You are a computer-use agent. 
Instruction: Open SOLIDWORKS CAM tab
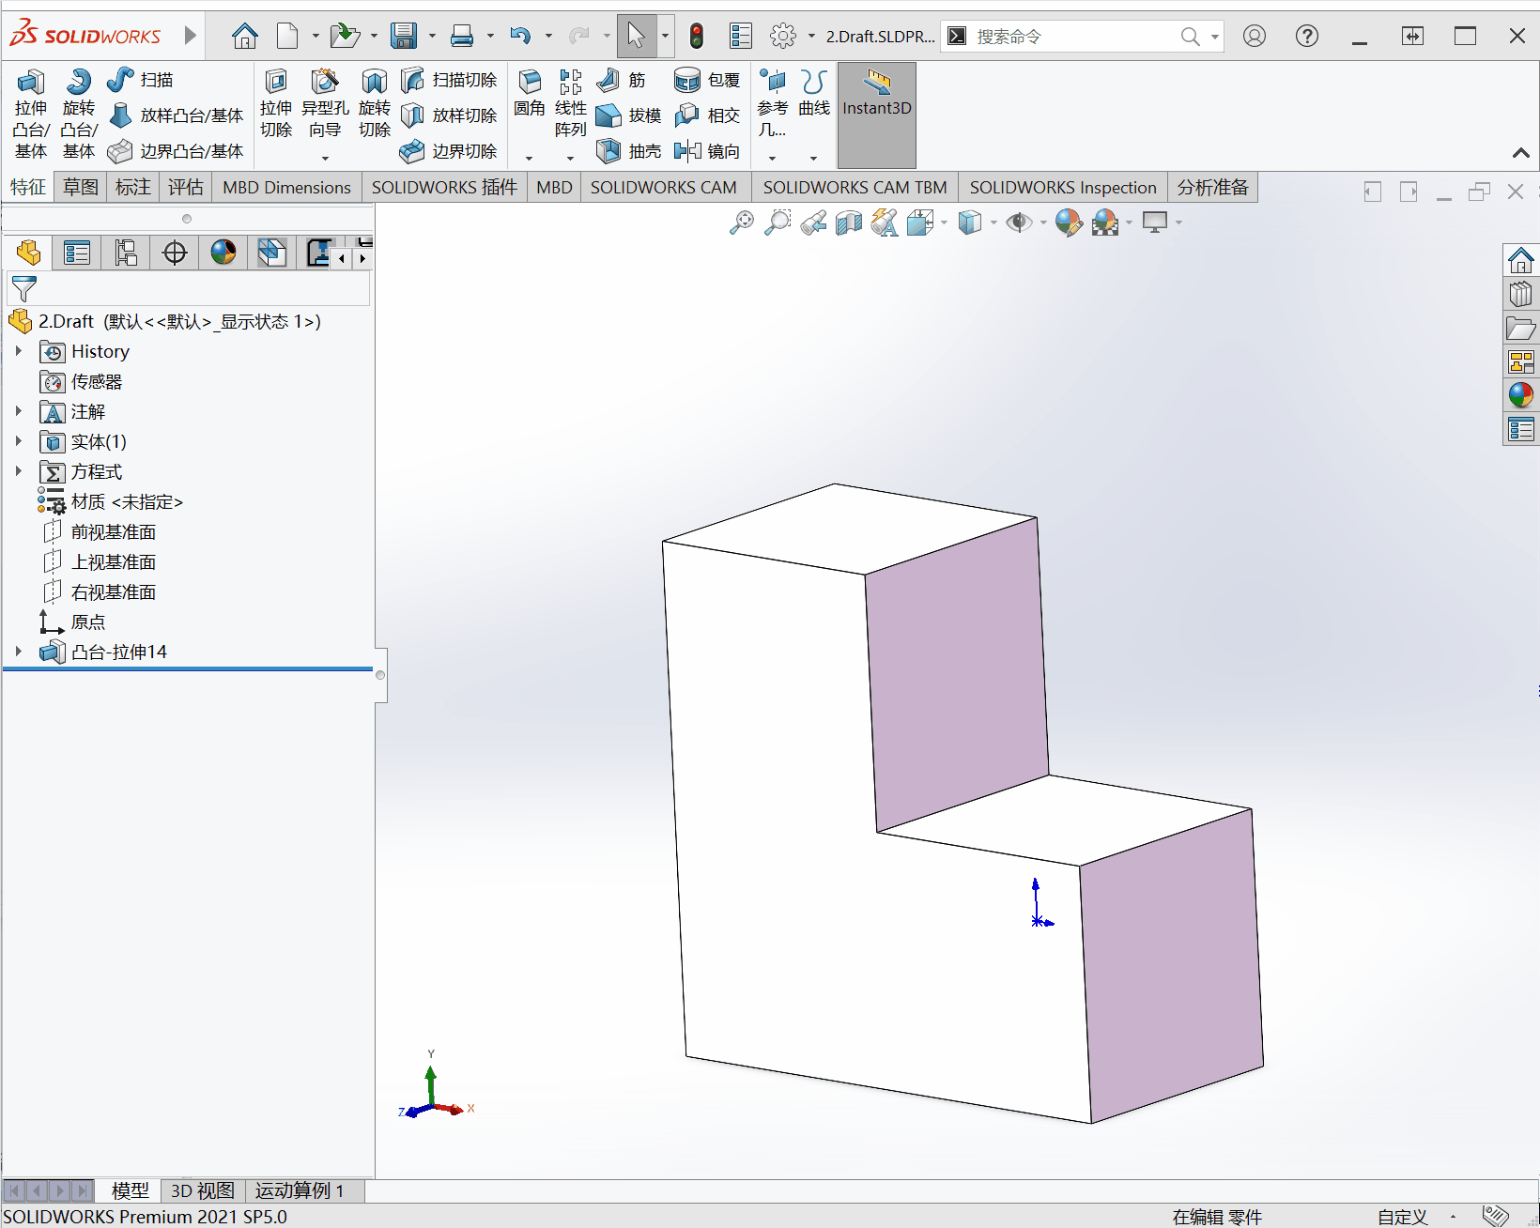click(x=664, y=187)
